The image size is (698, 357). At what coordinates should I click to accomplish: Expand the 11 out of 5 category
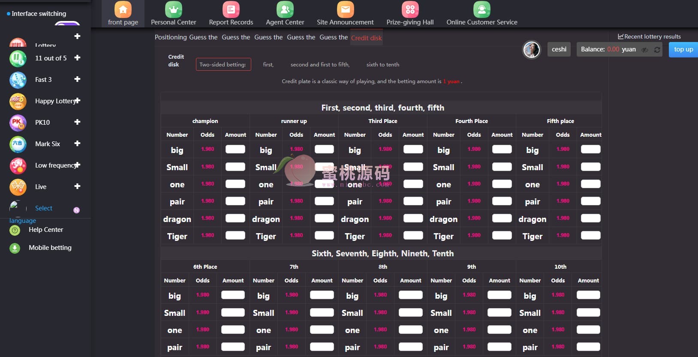pos(77,57)
